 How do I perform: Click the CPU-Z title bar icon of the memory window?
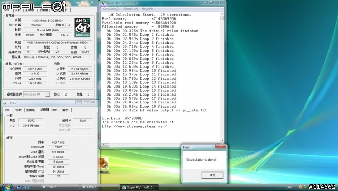pyautogui.click(x=5, y=103)
